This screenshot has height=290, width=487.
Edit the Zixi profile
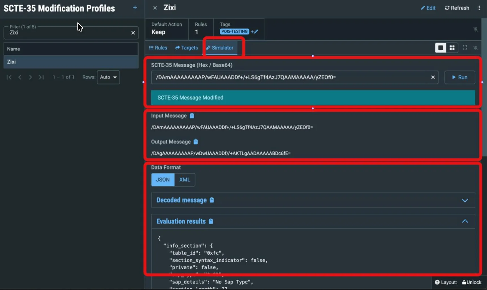coord(428,8)
